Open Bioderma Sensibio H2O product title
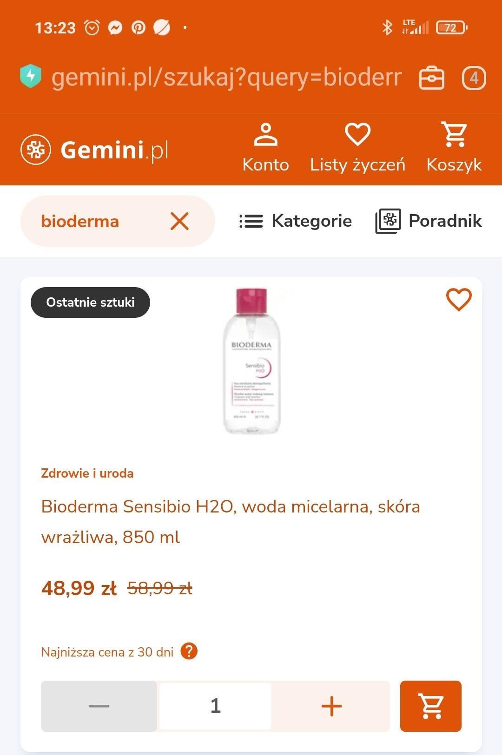502x755 pixels. pyautogui.click(x=230, y=521)
